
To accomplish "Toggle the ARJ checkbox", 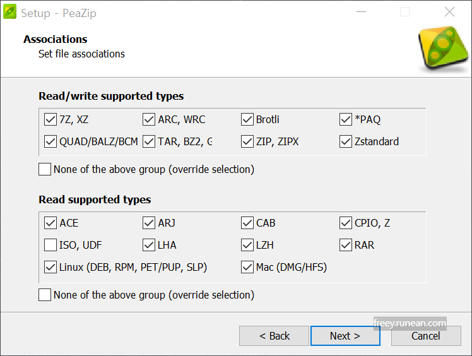I will coord(149,223).
